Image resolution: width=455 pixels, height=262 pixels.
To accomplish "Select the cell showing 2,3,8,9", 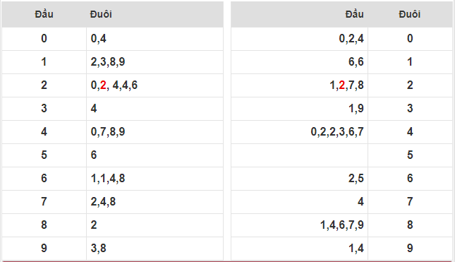I will point(154,62).
